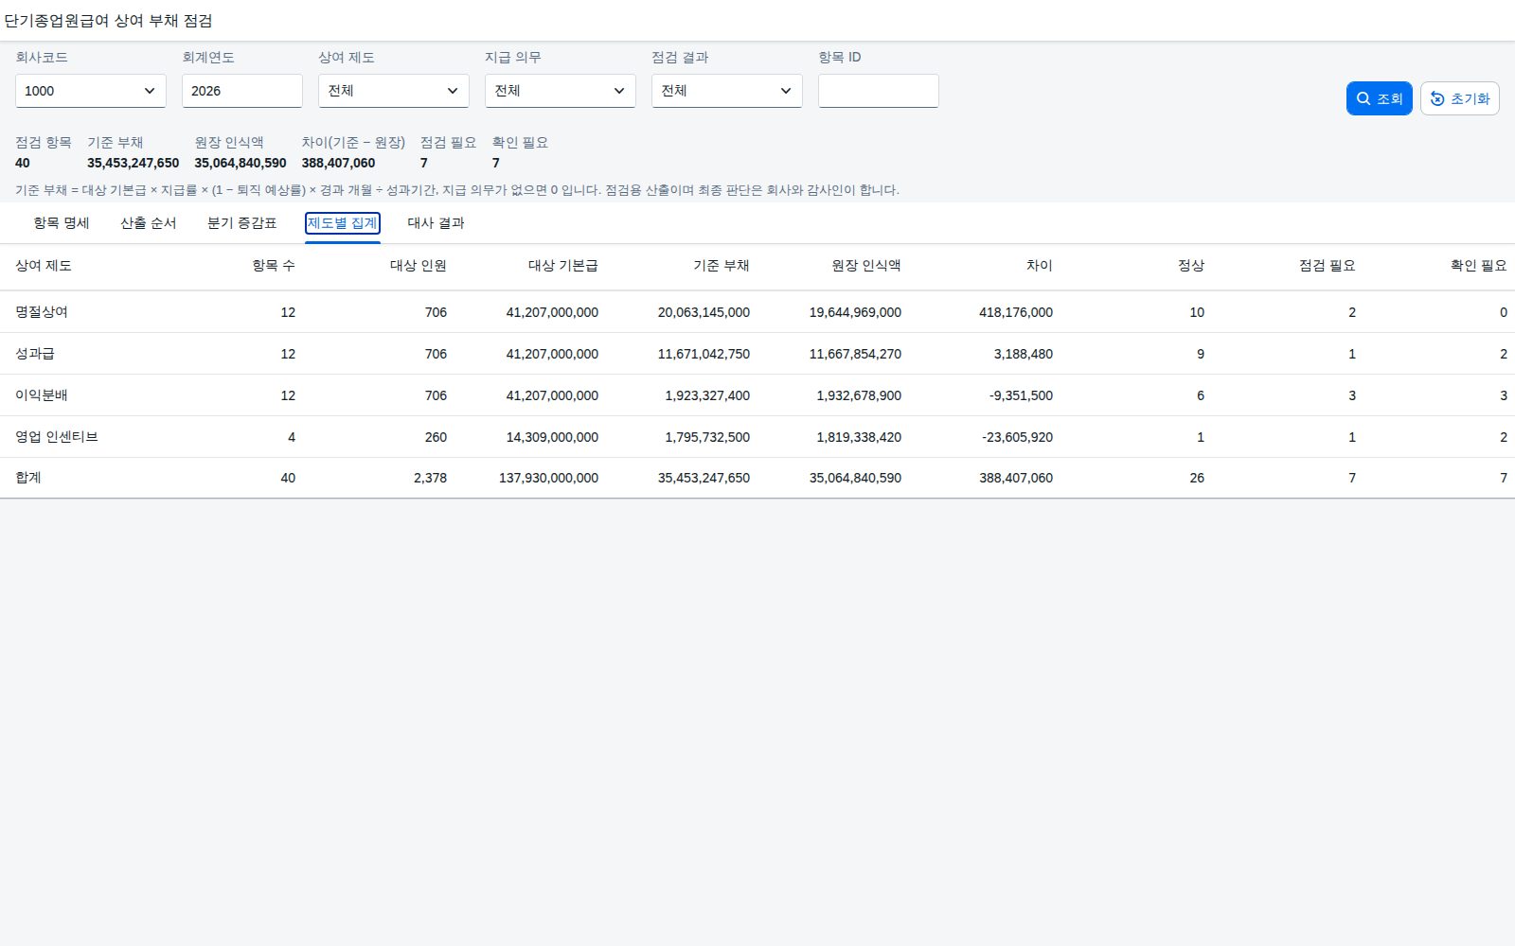The image size is (1515, 946).
Task: Select the 이익분배 row label
Action: pos(42,395)
